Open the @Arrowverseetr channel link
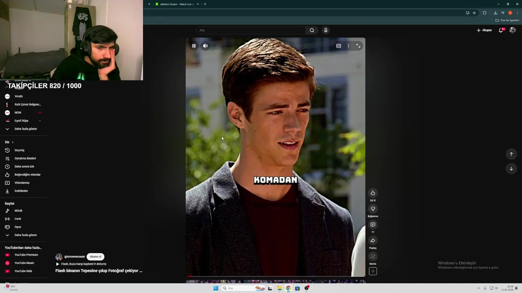 click(x=75, y=257)
